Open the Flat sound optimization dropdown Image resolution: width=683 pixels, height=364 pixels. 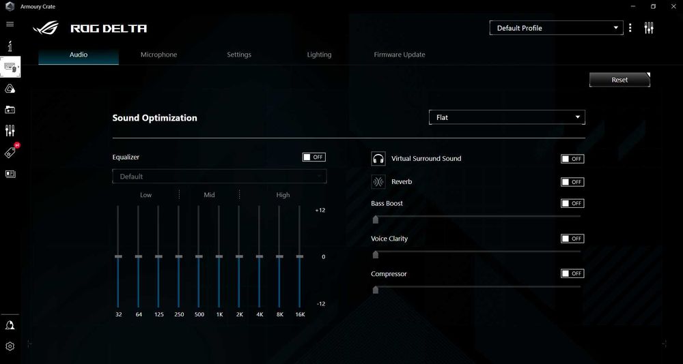(507, 117)
